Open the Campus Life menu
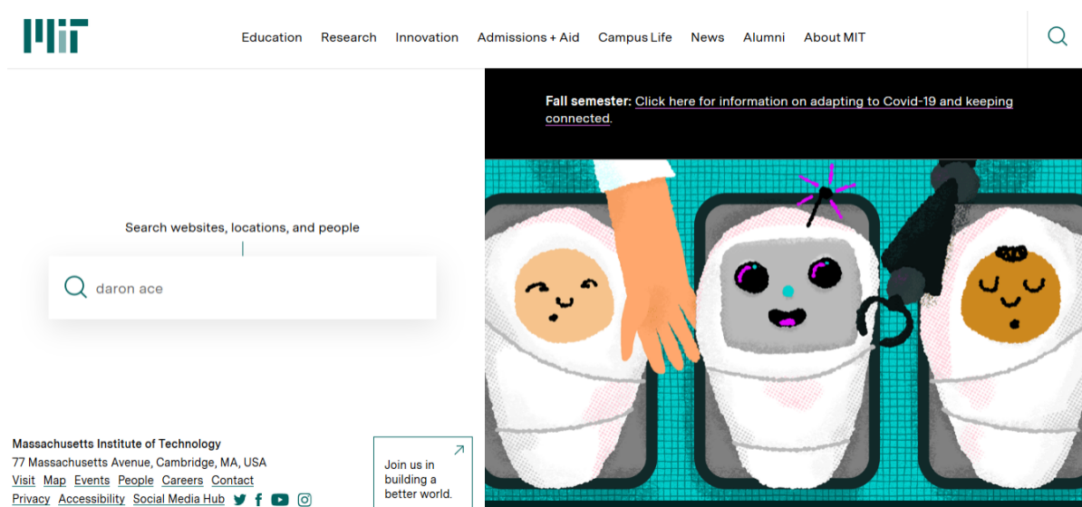The height and width of the screenshot is (507, 1082). click(x=635, y=37)
